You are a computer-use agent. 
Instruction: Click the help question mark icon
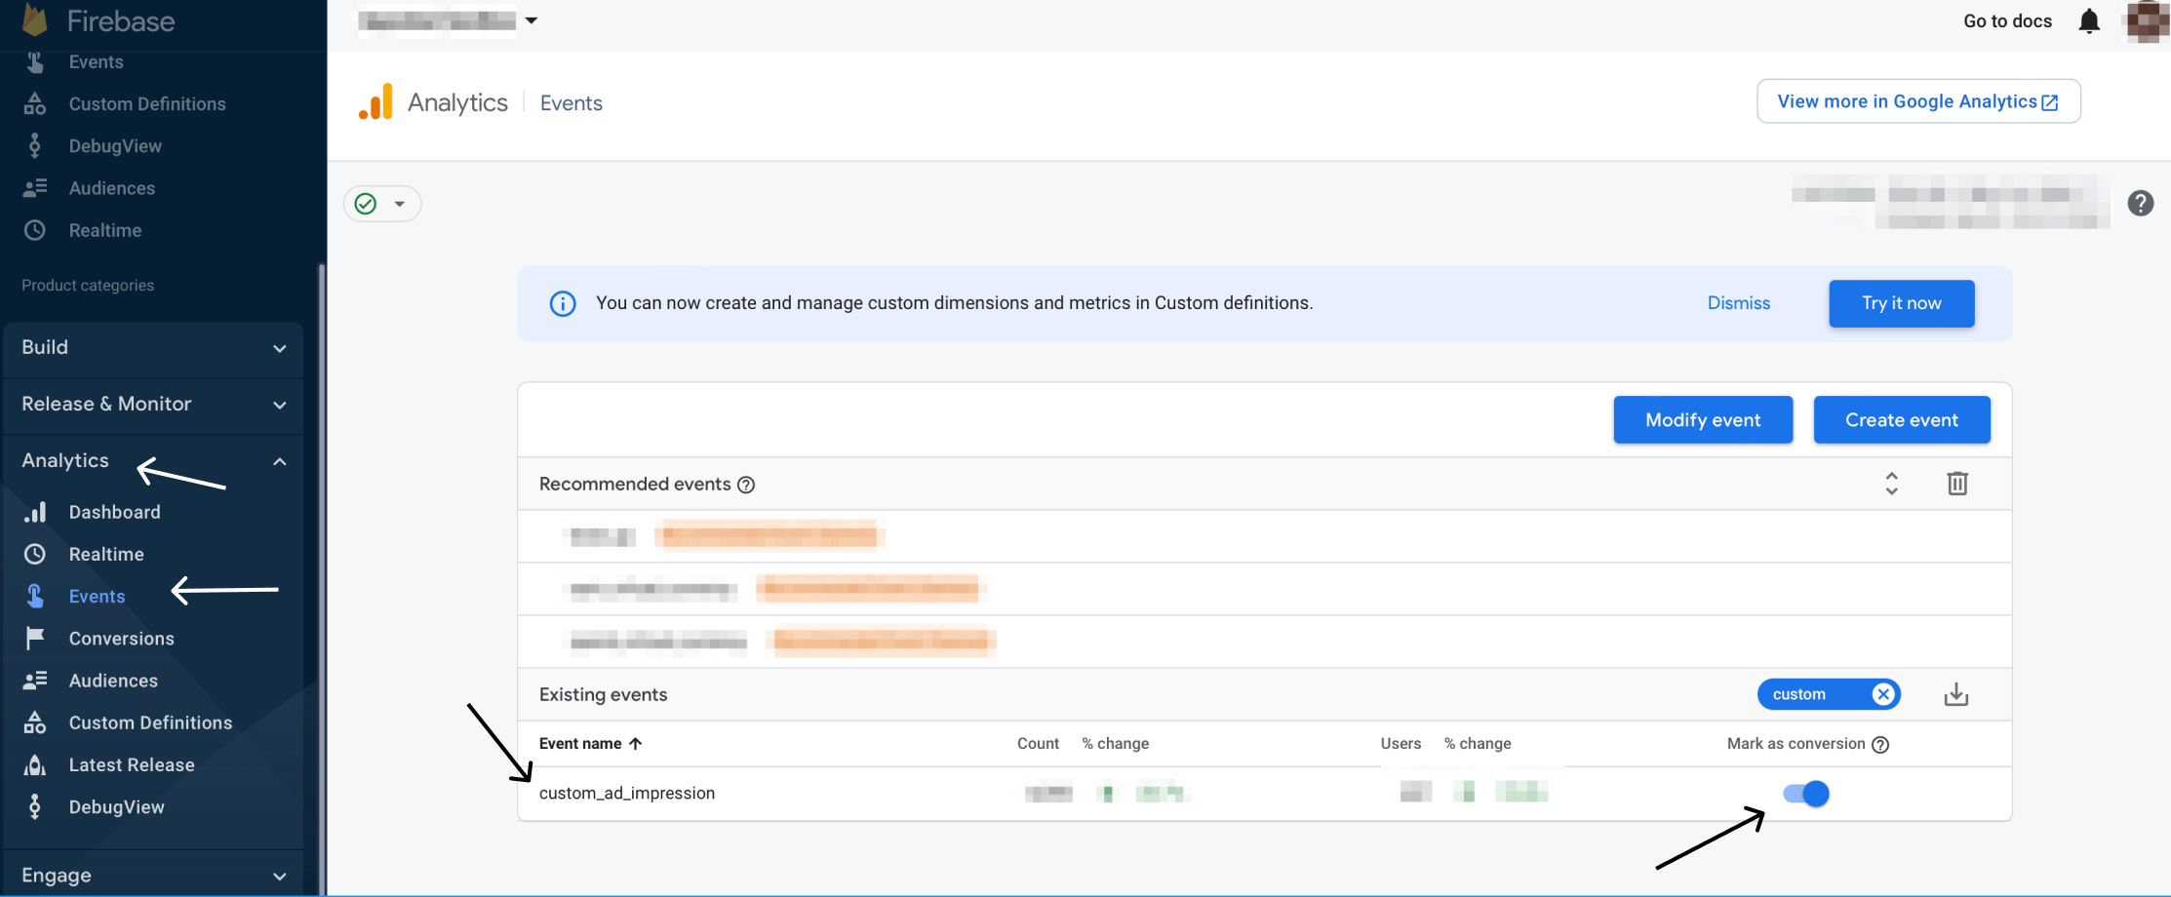point(2140,203)
